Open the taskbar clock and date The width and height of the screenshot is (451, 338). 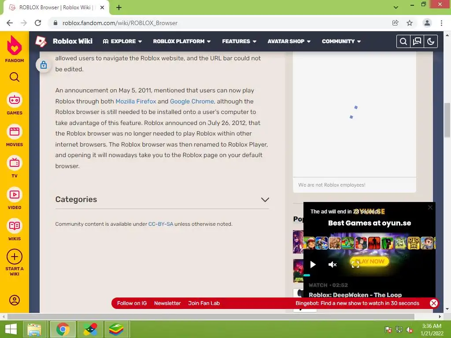click(x=432, y=330)
